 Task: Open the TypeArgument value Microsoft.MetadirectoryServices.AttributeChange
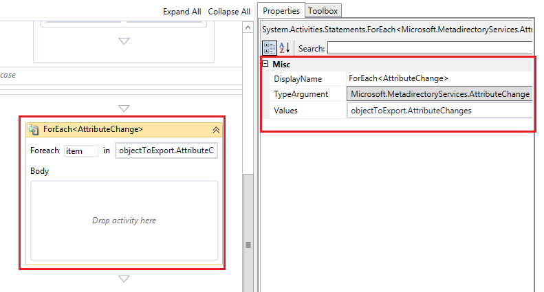click(x=439, y=94)
